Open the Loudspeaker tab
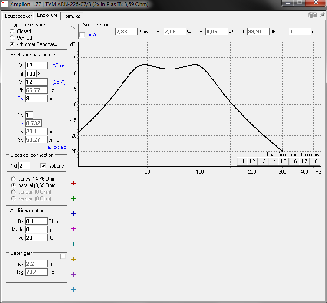This screenshot has width=327, height=303. click(18, 16)
